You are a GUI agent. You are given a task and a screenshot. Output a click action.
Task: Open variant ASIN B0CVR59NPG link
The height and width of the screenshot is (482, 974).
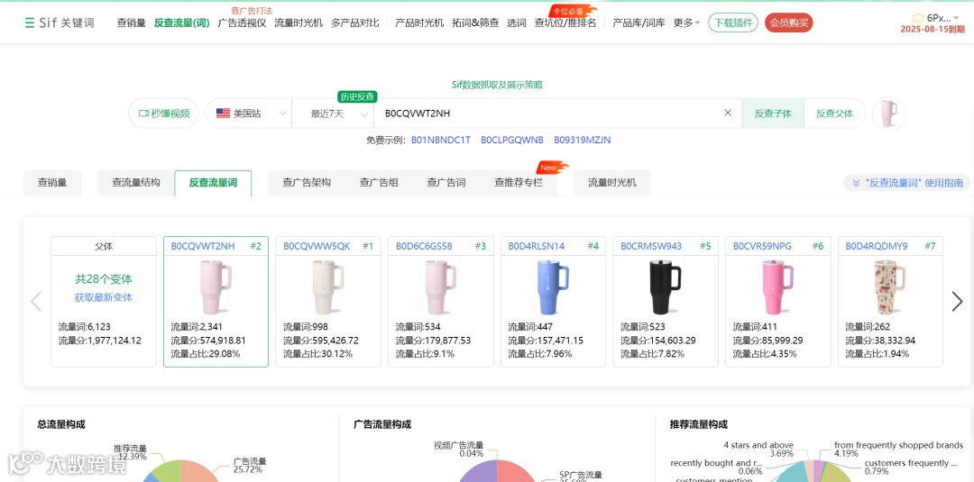click(x=762, y=246)
